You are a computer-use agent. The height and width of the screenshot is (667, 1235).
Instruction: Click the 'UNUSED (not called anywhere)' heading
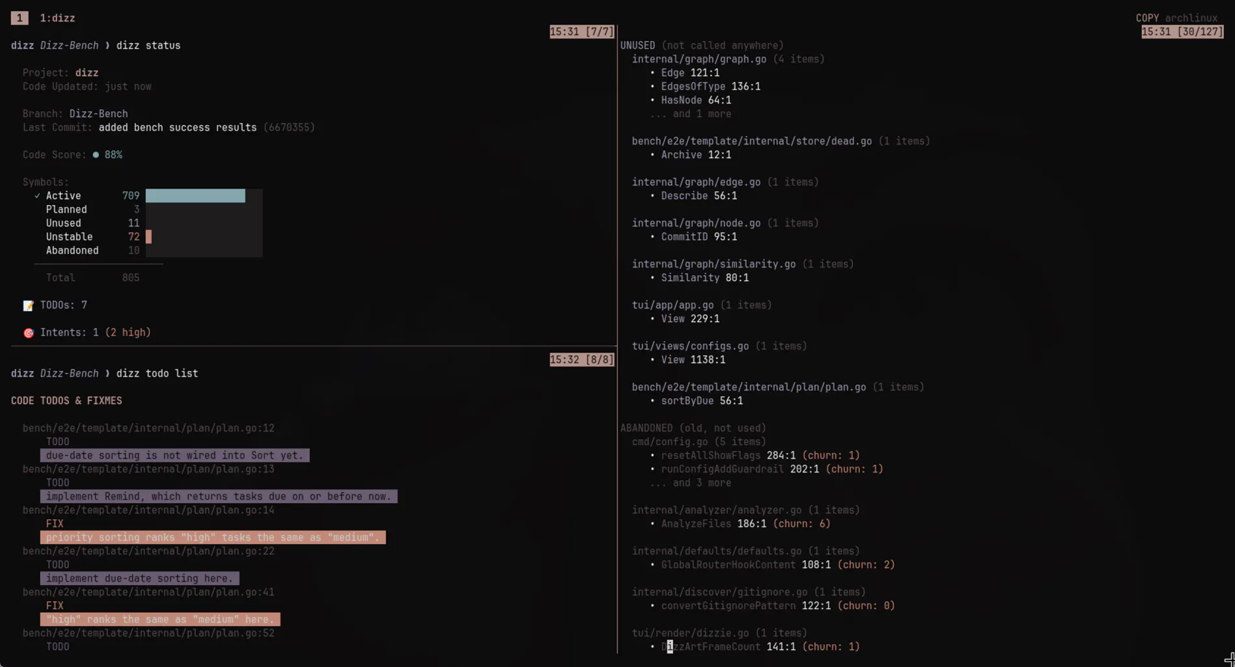click(702, 46)
